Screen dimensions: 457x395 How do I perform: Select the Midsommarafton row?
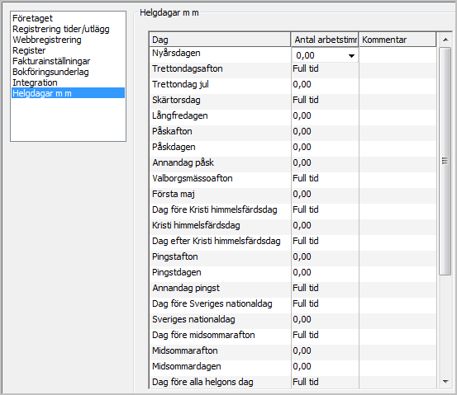pyautogui.click(x=293, y=350)
